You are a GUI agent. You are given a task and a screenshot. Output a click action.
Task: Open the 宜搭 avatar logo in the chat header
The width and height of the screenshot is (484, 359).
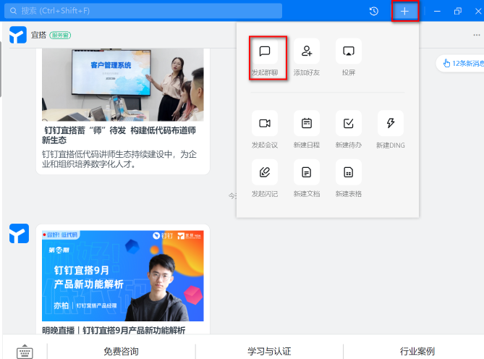pyautogui.click(x=18, y=35)
